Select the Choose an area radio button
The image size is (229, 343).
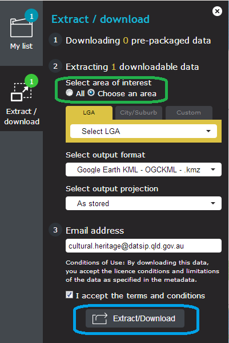91,93
